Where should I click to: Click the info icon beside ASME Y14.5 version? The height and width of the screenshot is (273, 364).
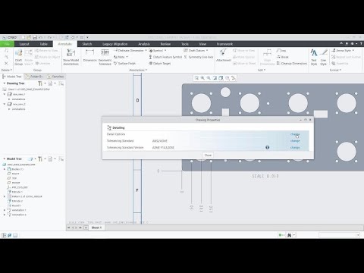click(268, 147)
